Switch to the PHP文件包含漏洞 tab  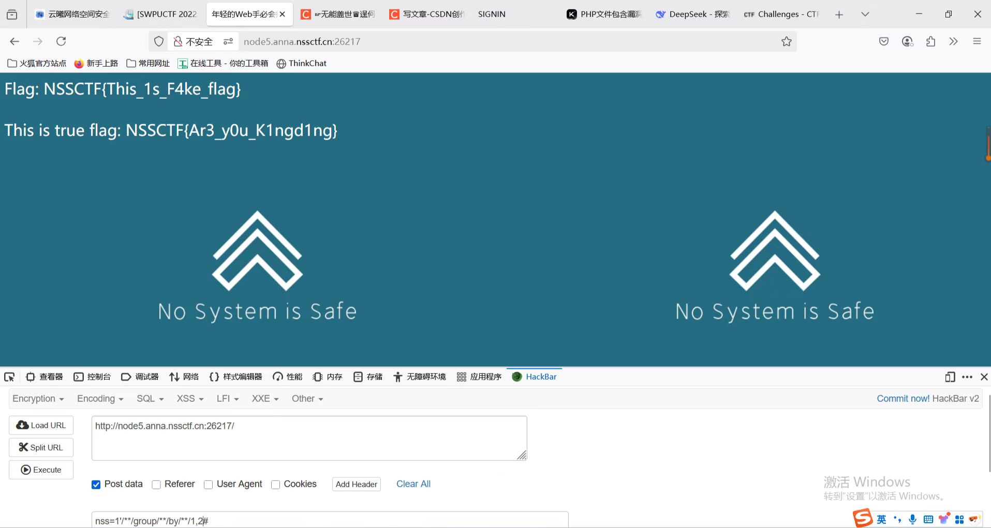(604, 14)
